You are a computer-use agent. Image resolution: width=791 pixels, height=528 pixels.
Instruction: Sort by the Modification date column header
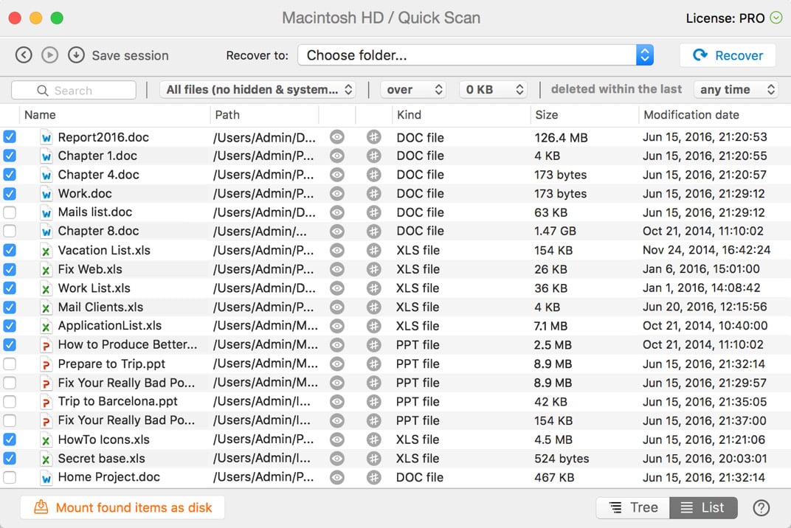pos(714,115)
